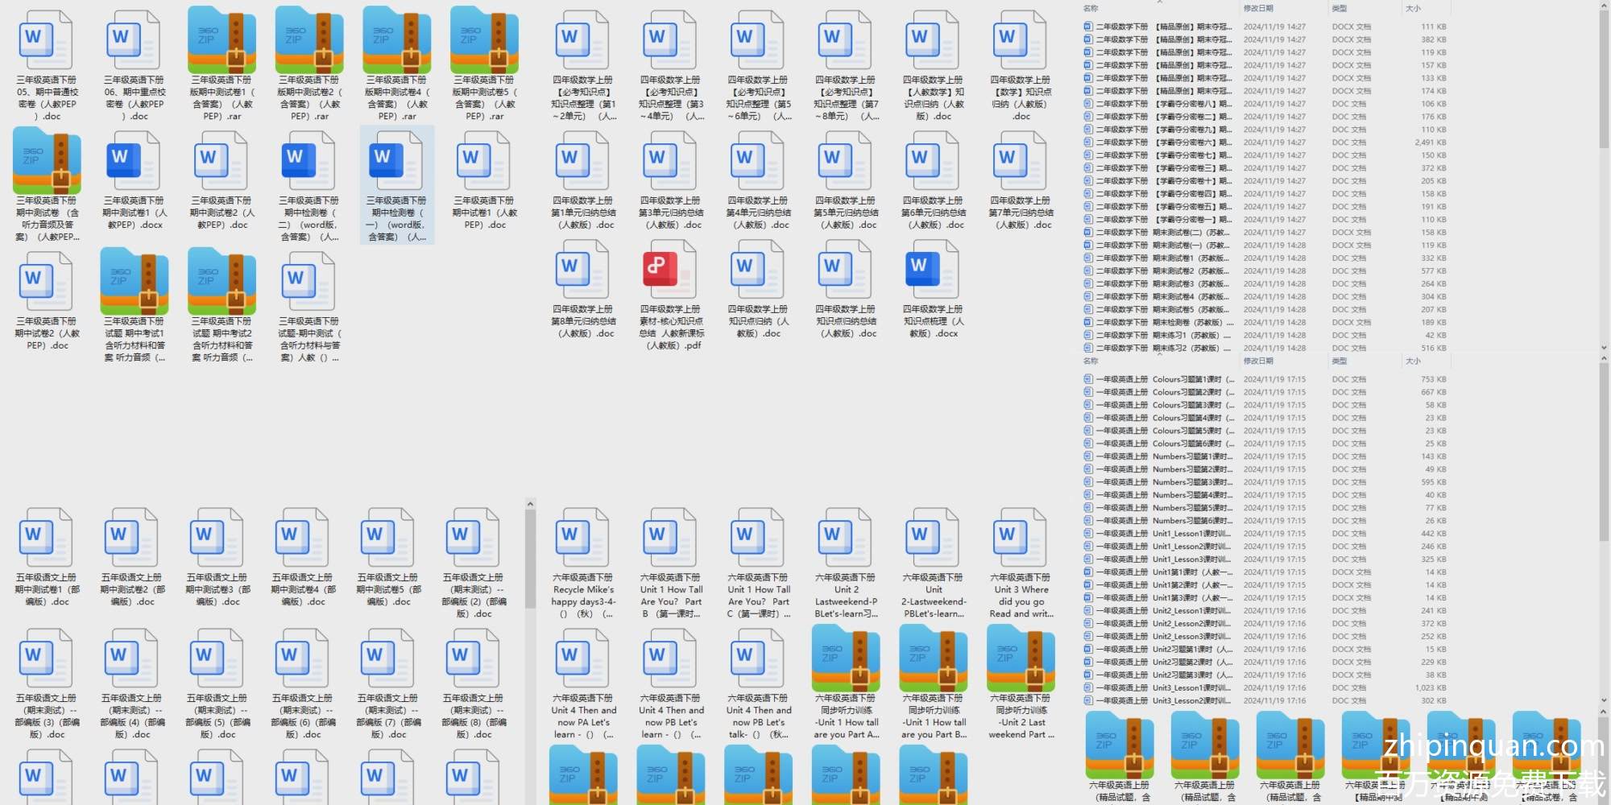The width and height of the screenshot is (1611, 805).
Task: Select 版期中测试卷1 rar archive icon
Action: coord(222,40)
